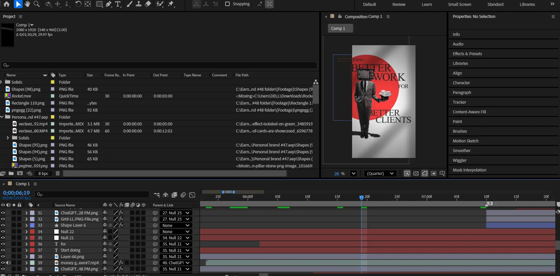
Task: Select the Roto Brush tool
Action: tap(159, 4)
